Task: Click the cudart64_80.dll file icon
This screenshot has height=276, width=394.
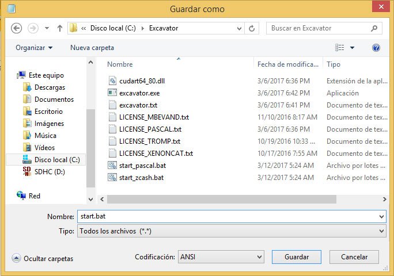Action: click(x=112, y=81)
